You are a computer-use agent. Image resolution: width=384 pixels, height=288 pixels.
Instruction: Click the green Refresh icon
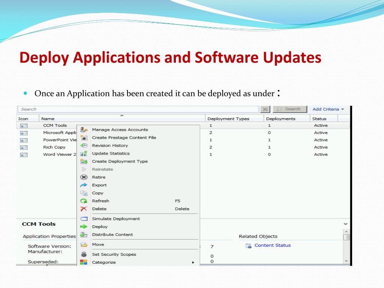[x=84, y=201]
